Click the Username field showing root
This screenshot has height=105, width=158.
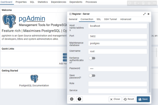(x=117, y=51)
